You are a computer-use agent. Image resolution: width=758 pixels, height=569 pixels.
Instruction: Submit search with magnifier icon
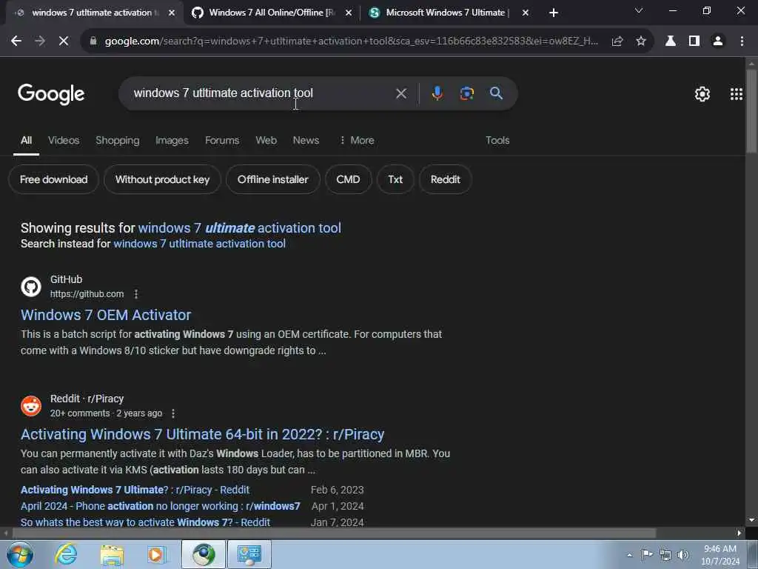click(x=497, y=93)
